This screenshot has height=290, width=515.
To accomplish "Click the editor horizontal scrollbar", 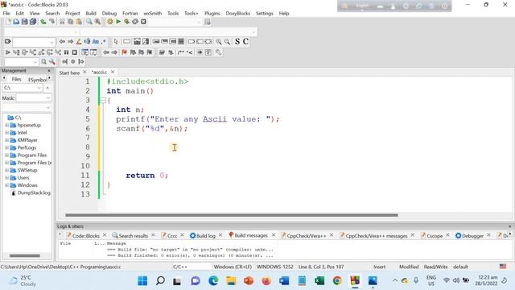I will point(232,215).
